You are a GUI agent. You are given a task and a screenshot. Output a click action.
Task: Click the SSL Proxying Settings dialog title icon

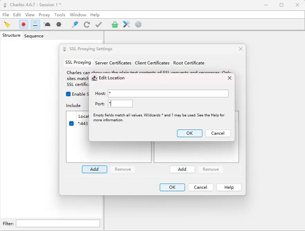coord(65,49)
